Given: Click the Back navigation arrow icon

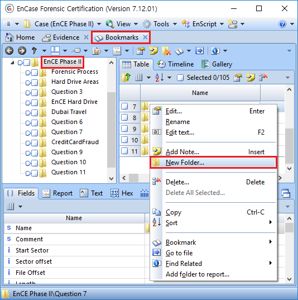Looking at the screenshot, I should pos(9,51).
